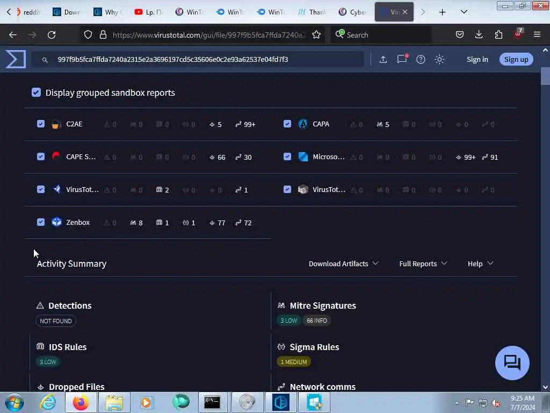Go back to previous page
This screenshot has width=550, height=413.
click(x=13, y=35)
